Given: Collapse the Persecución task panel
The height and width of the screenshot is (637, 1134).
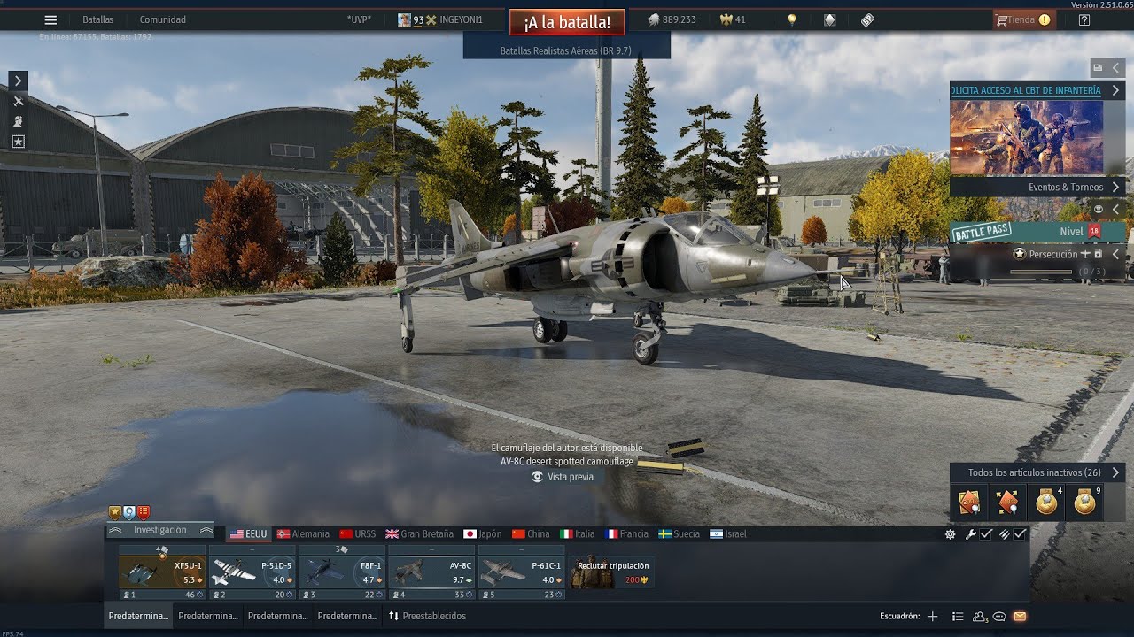Looking at the screenshot, I should (x=1116, y=254).
